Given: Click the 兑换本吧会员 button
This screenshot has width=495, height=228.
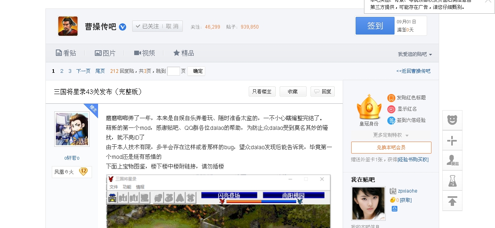Looking at the screenshot, I should click(391, 147).
